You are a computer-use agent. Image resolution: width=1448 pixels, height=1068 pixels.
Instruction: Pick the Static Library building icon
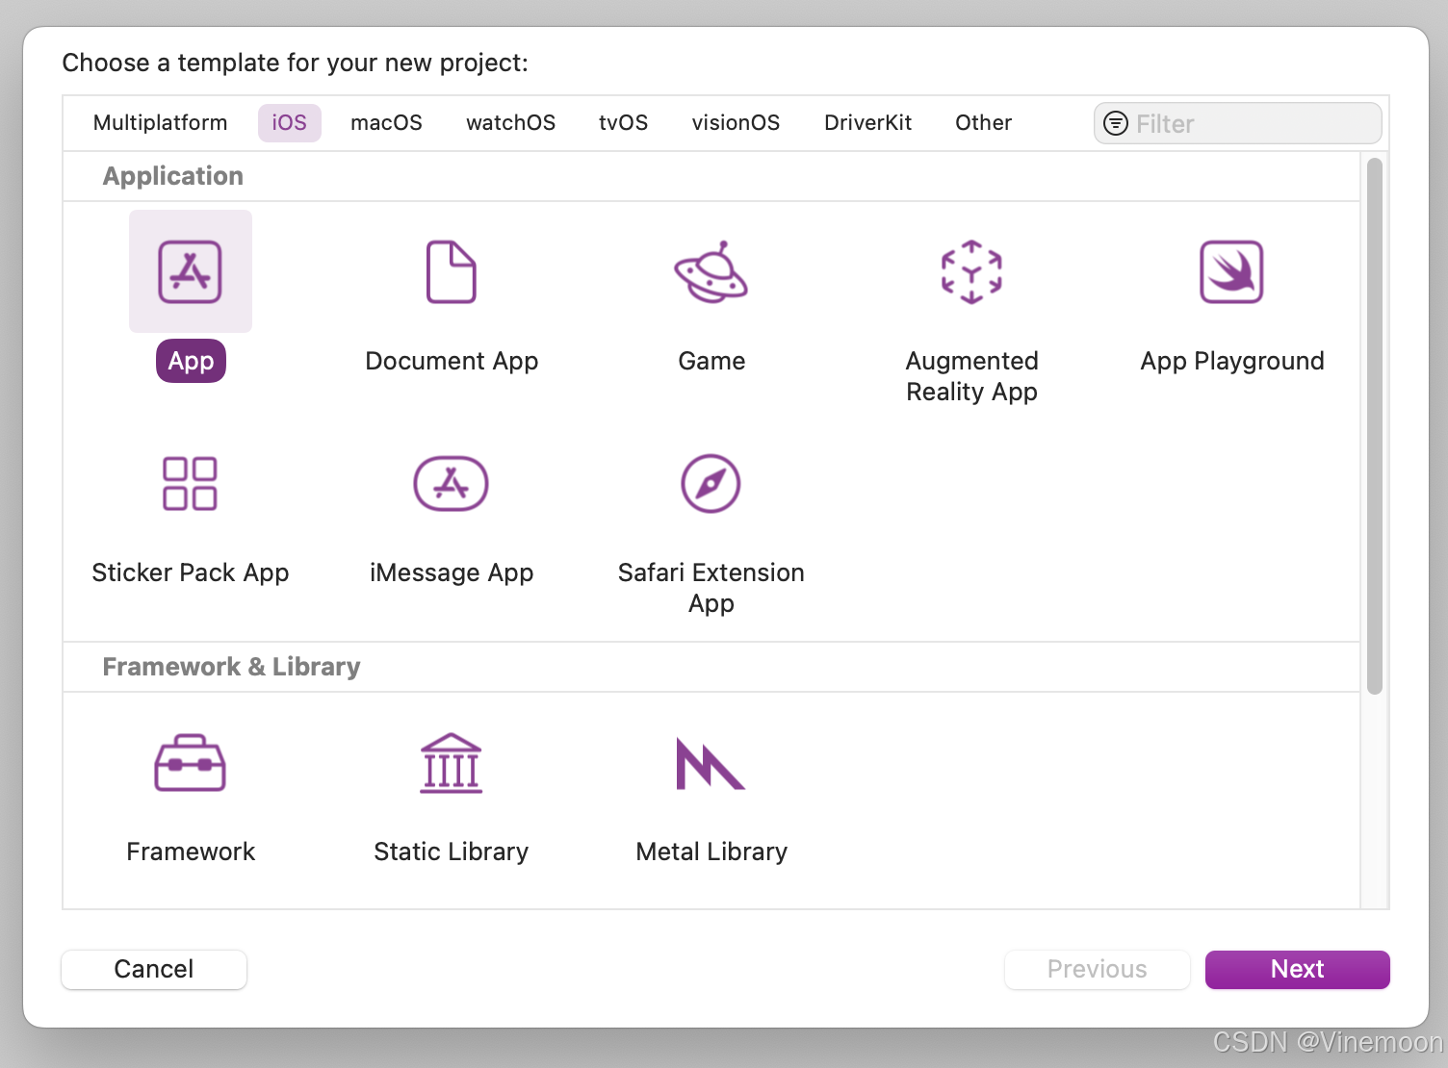tap(452, 763)
